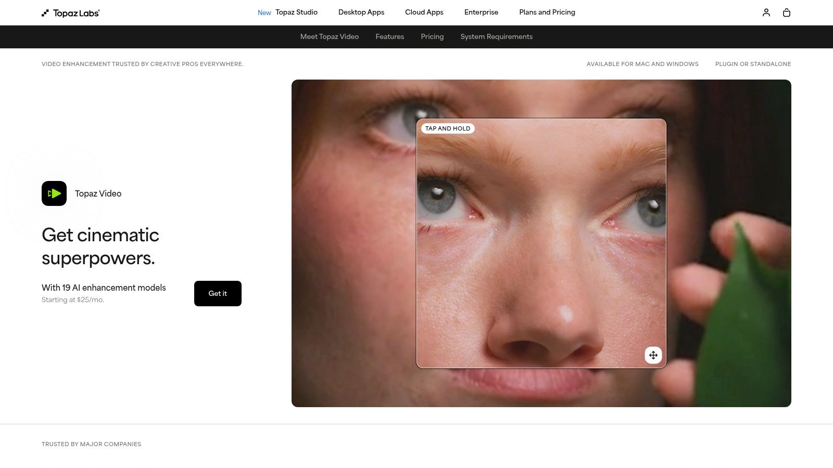Select the Meet Topaz Video tab

(x=330, y=37)
